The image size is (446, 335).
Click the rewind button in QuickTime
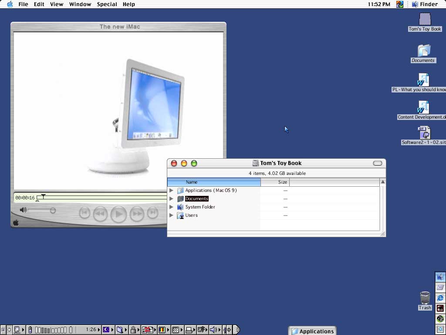click(100, 214)
